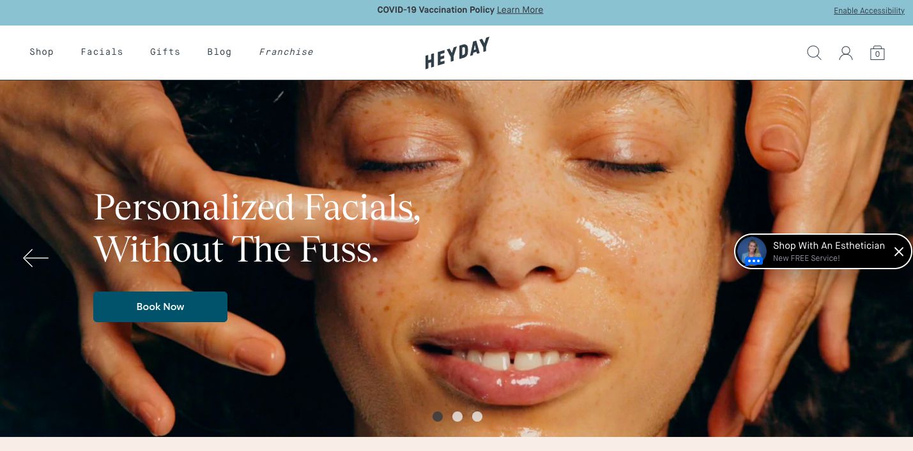Select the second carousel dot
Screen dimensions: 913x451
[x=457, y=417]
